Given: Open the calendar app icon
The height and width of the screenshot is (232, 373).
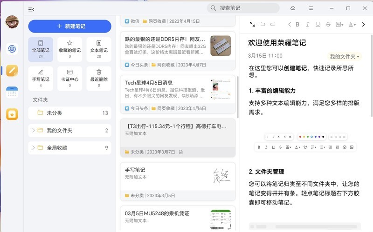Looking at the screenshot, I should 12,92.
